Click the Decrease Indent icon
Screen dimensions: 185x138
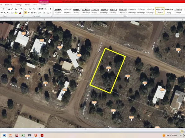(x=39, y=9)
